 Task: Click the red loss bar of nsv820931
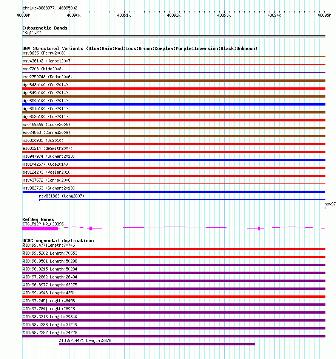click(174, 144)
